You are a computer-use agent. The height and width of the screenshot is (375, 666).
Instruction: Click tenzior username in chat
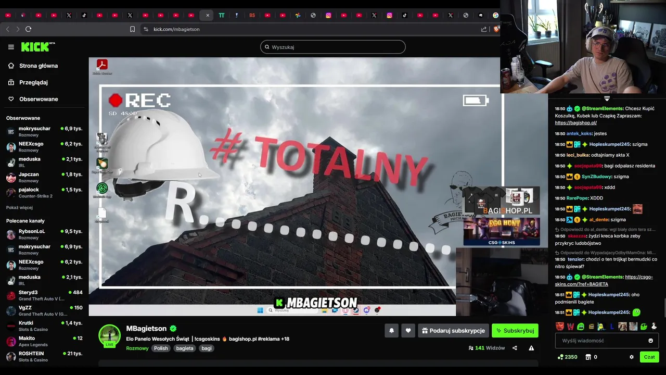click(x=576, y=259)
